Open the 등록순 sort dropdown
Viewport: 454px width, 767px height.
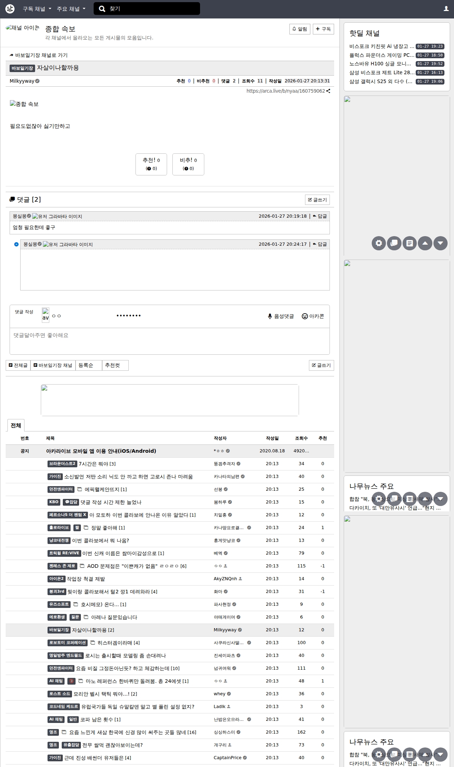click(x=89, y=365)
